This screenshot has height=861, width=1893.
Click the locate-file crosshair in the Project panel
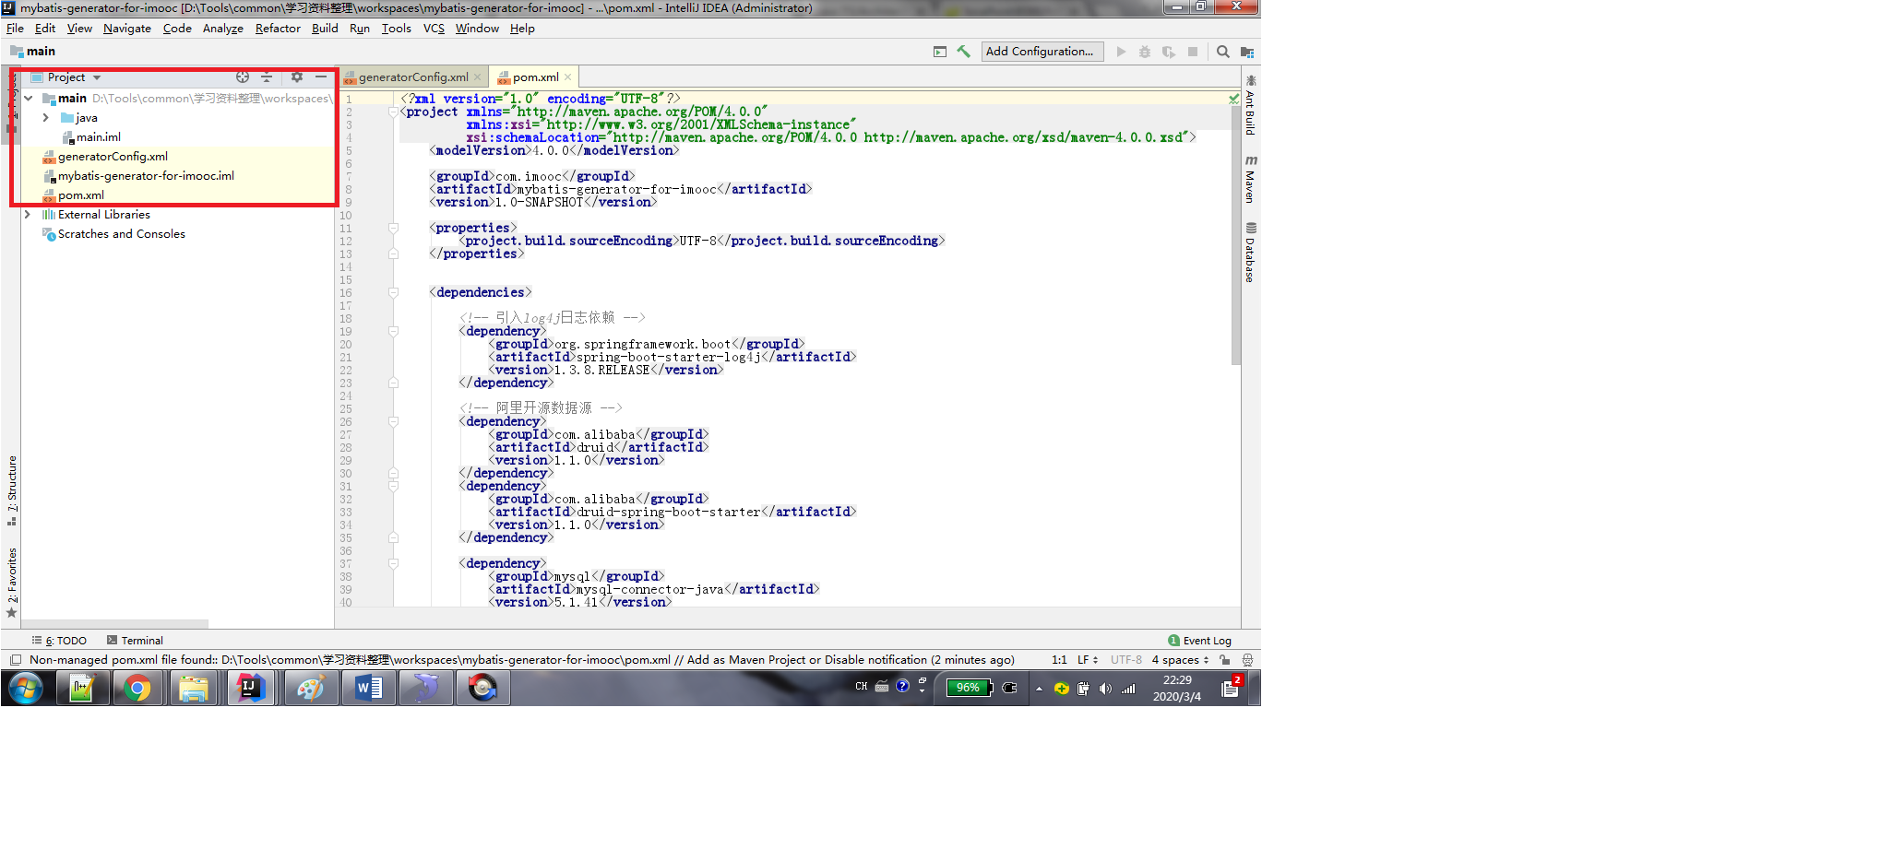pyautogui.click(x=243, y=77)
